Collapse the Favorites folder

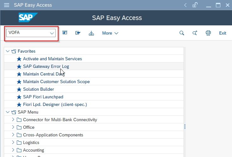point(8,51)
